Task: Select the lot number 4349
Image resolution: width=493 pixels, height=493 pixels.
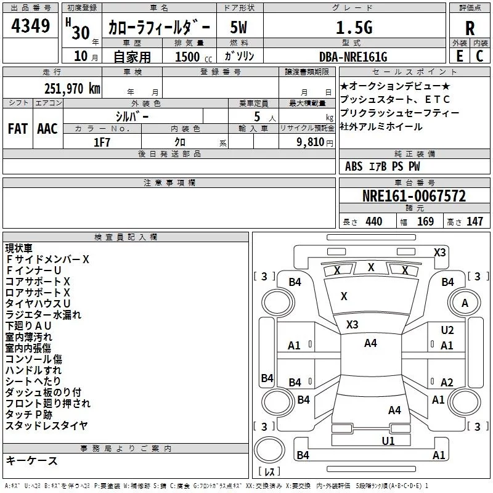Action: 30,26
